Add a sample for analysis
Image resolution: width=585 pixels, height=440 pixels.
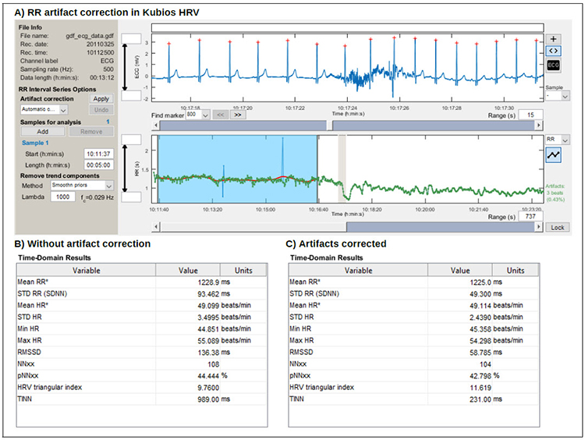click(x=43, y=132)
